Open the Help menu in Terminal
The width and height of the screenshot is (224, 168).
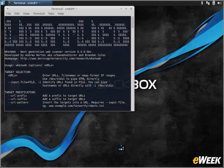tap(61, 14)
